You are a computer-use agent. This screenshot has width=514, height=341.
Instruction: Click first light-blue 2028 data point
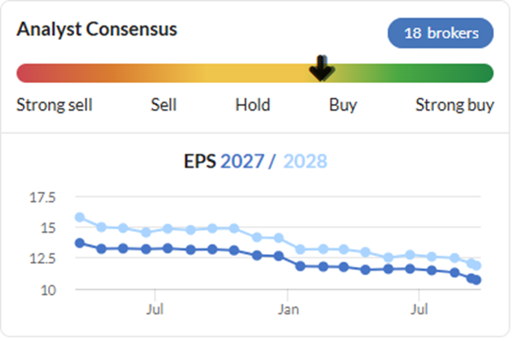click(x=80, y=217)
